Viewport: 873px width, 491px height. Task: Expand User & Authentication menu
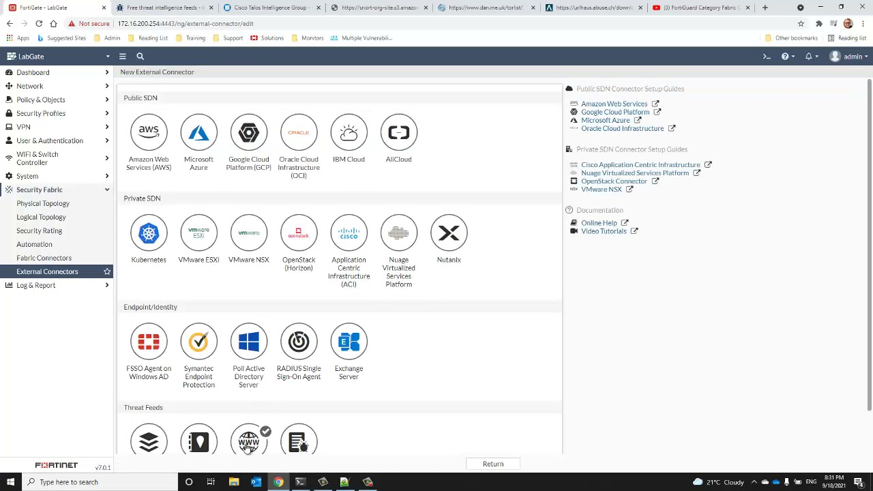[x=57, y=140]
